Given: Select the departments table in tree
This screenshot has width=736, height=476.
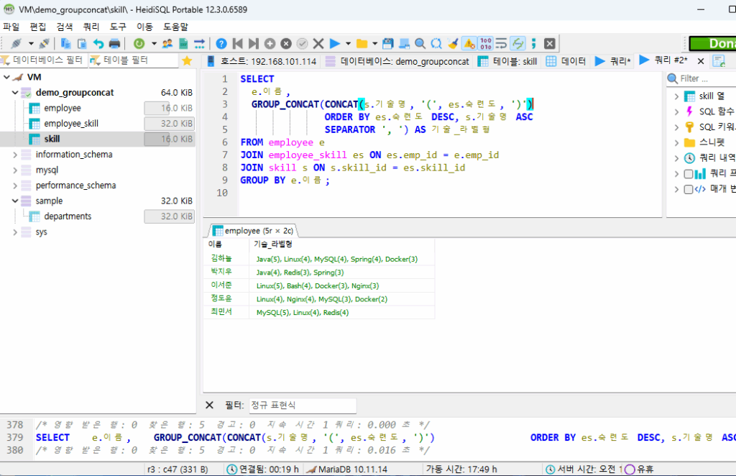Looking at the screenshot, I should pos(67,216).
